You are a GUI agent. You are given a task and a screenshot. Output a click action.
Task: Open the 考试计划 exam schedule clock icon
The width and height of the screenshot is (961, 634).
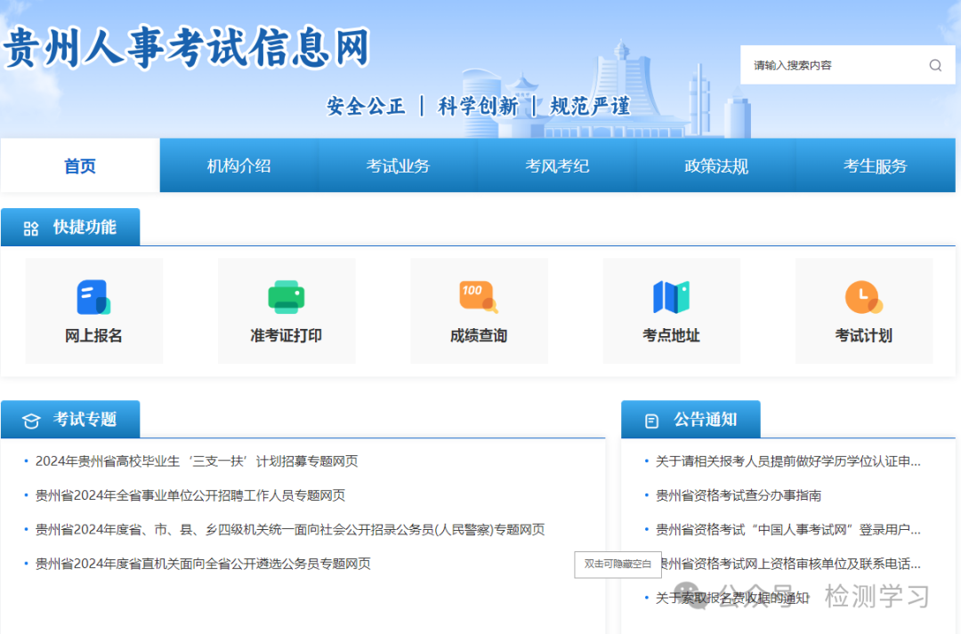pos(863,297)
